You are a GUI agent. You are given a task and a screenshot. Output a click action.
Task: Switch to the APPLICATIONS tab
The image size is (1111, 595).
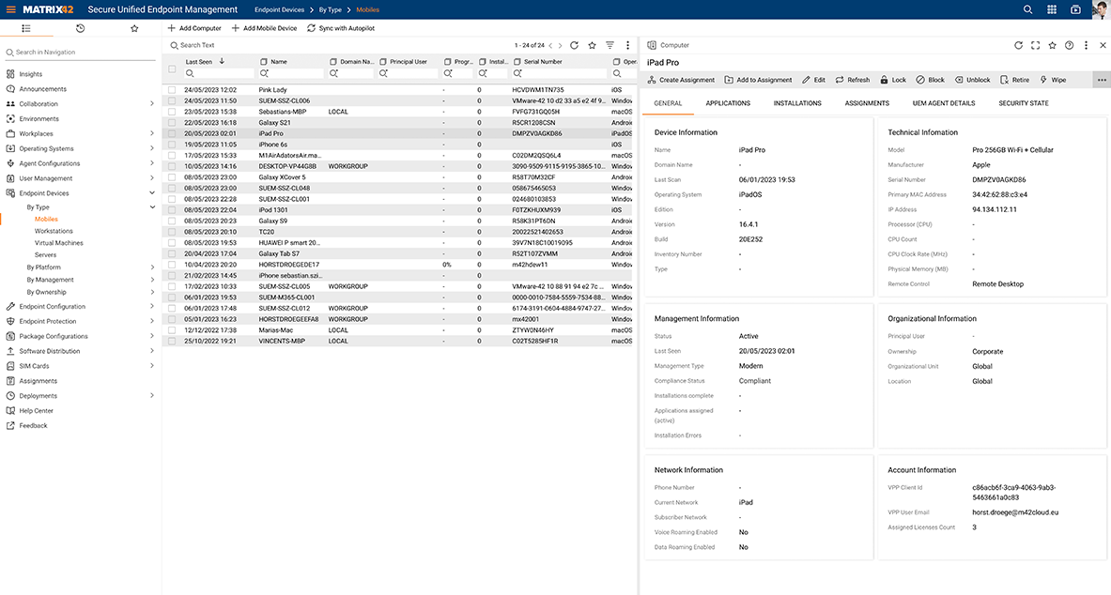coord(729,103)
